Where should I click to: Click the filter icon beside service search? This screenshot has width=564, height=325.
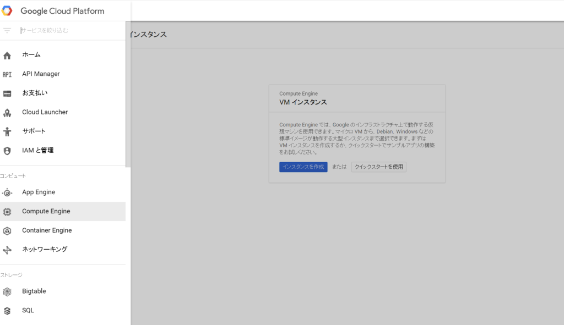7,31
